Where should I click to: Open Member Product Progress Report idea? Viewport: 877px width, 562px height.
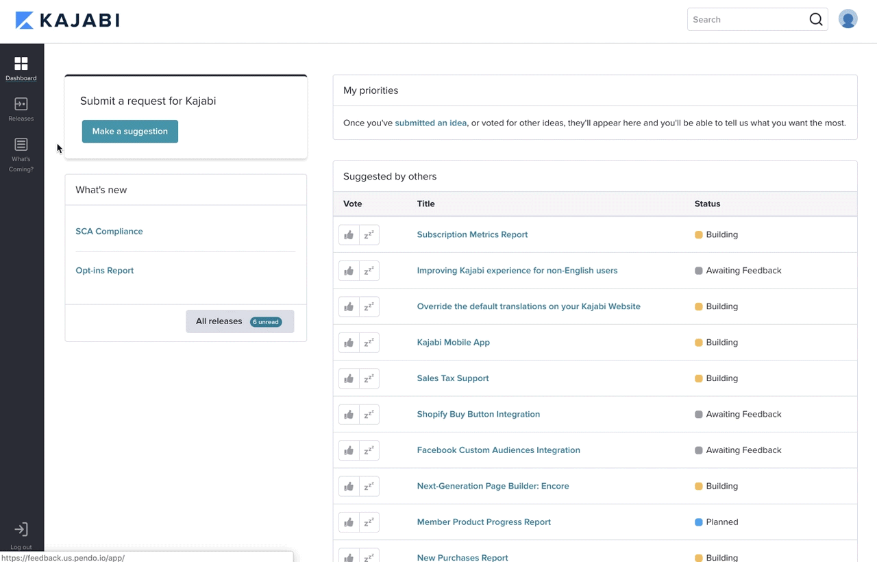tap(484, 522)
